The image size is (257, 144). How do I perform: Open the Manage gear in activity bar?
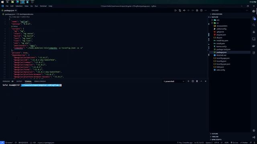click(x=254, y=137)
